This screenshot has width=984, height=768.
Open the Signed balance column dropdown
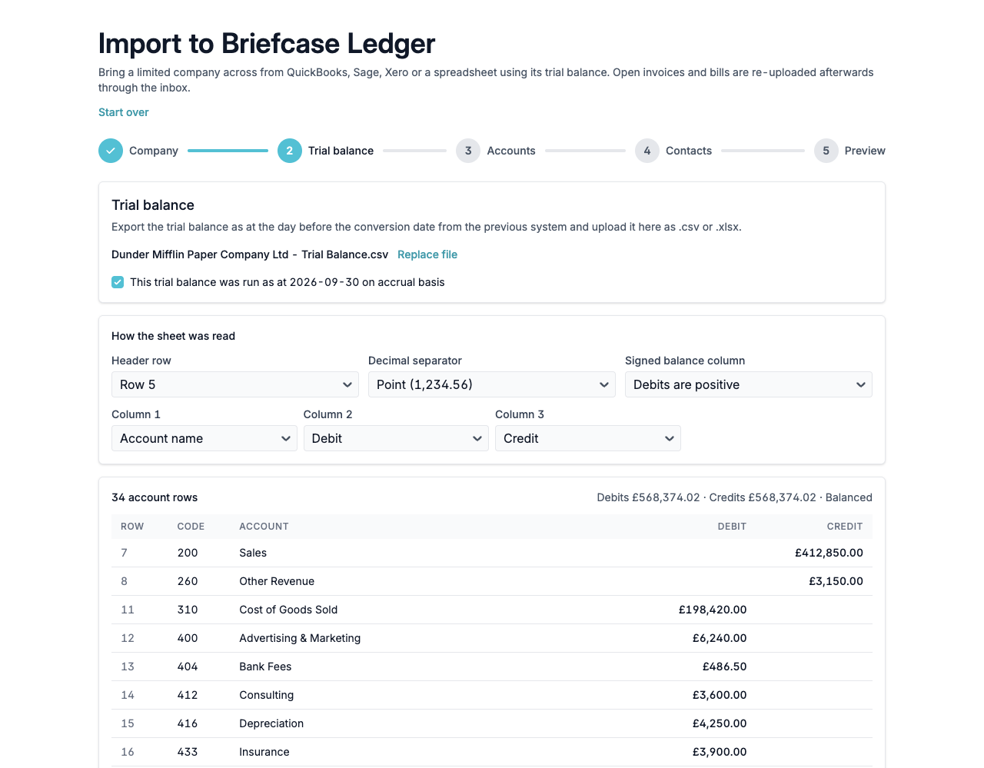[749, 384]
